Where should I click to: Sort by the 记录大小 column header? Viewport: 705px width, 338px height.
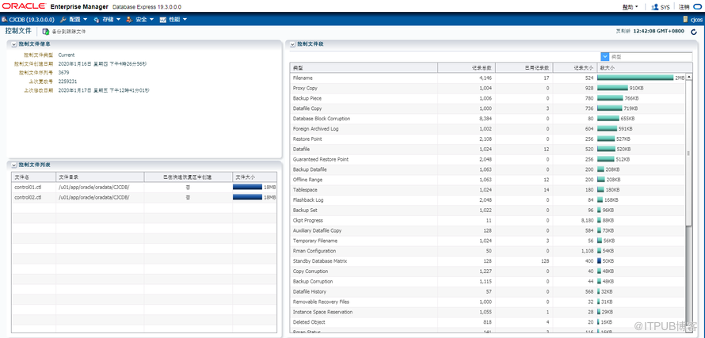[x=574, y=68]
